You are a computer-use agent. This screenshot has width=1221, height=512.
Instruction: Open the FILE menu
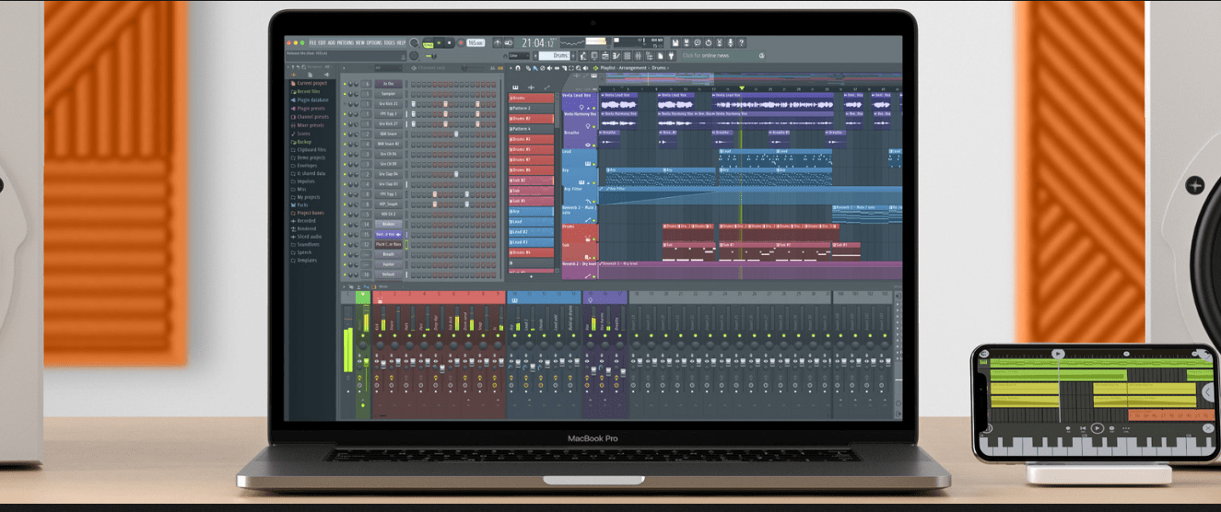[312, 42]
